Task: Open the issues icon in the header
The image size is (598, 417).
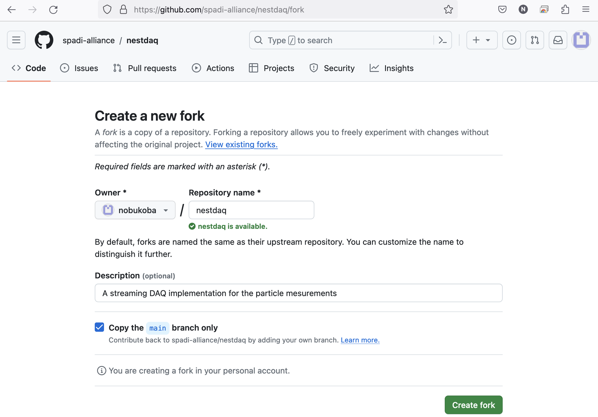Action: [x=511, y=40]
